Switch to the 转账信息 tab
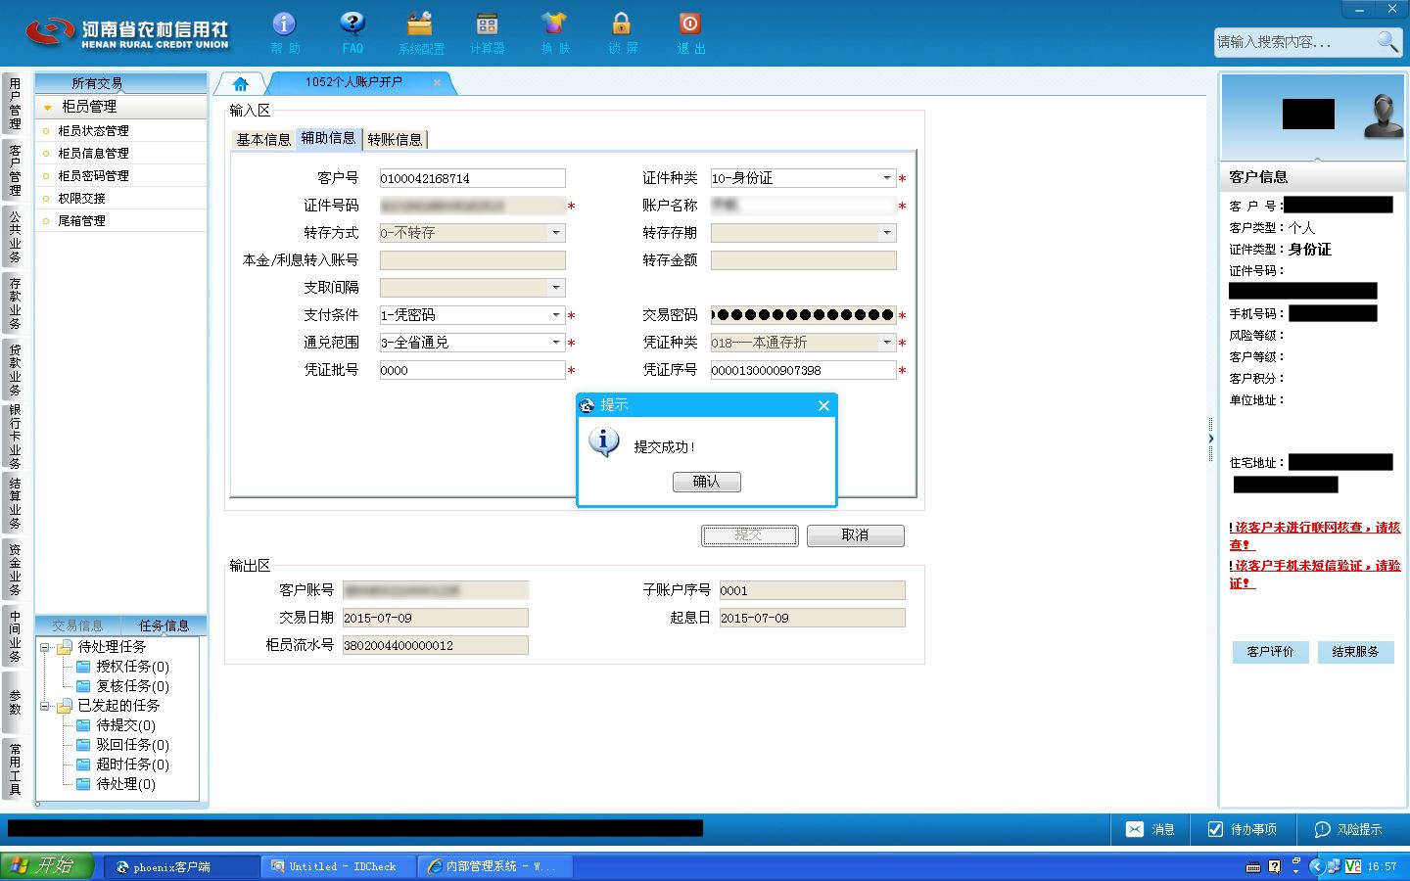Image resolution: width=1410 pixels, height=881 pixels. [x=395, y=139]
